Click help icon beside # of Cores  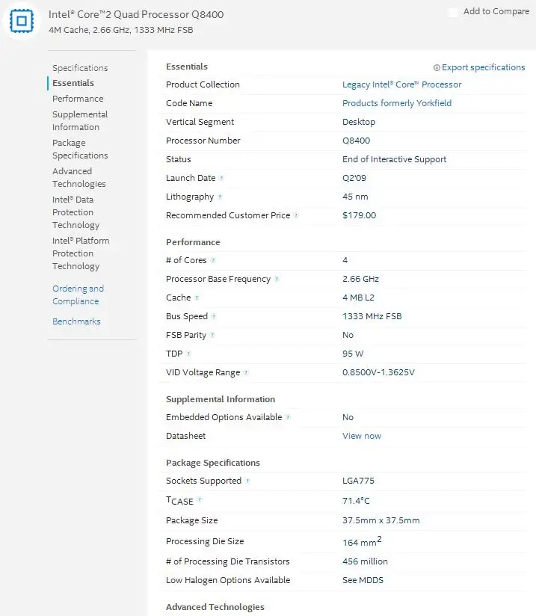(x=213, y=260)
